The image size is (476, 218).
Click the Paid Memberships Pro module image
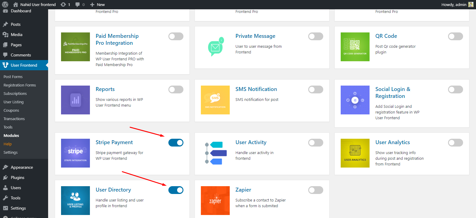[75, 47]
